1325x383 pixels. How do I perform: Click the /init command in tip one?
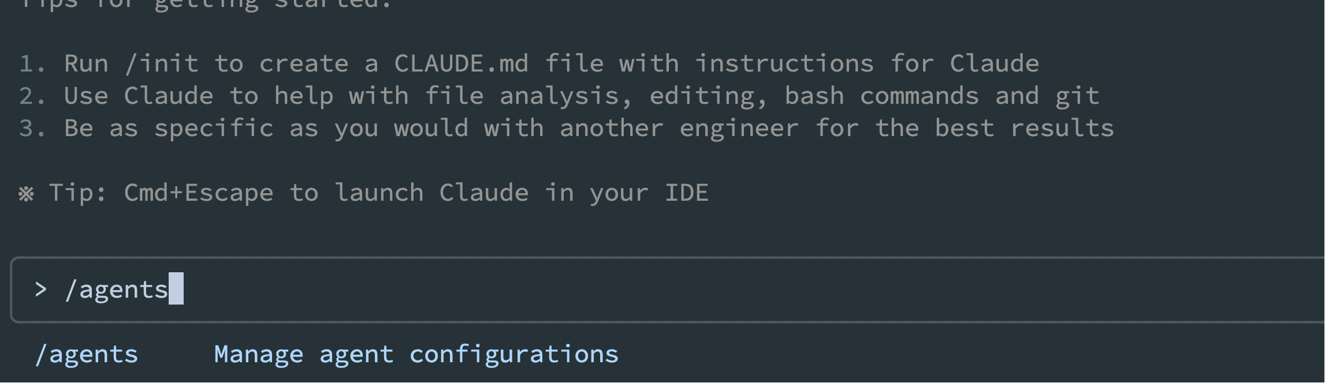click(x=162, y=63)
